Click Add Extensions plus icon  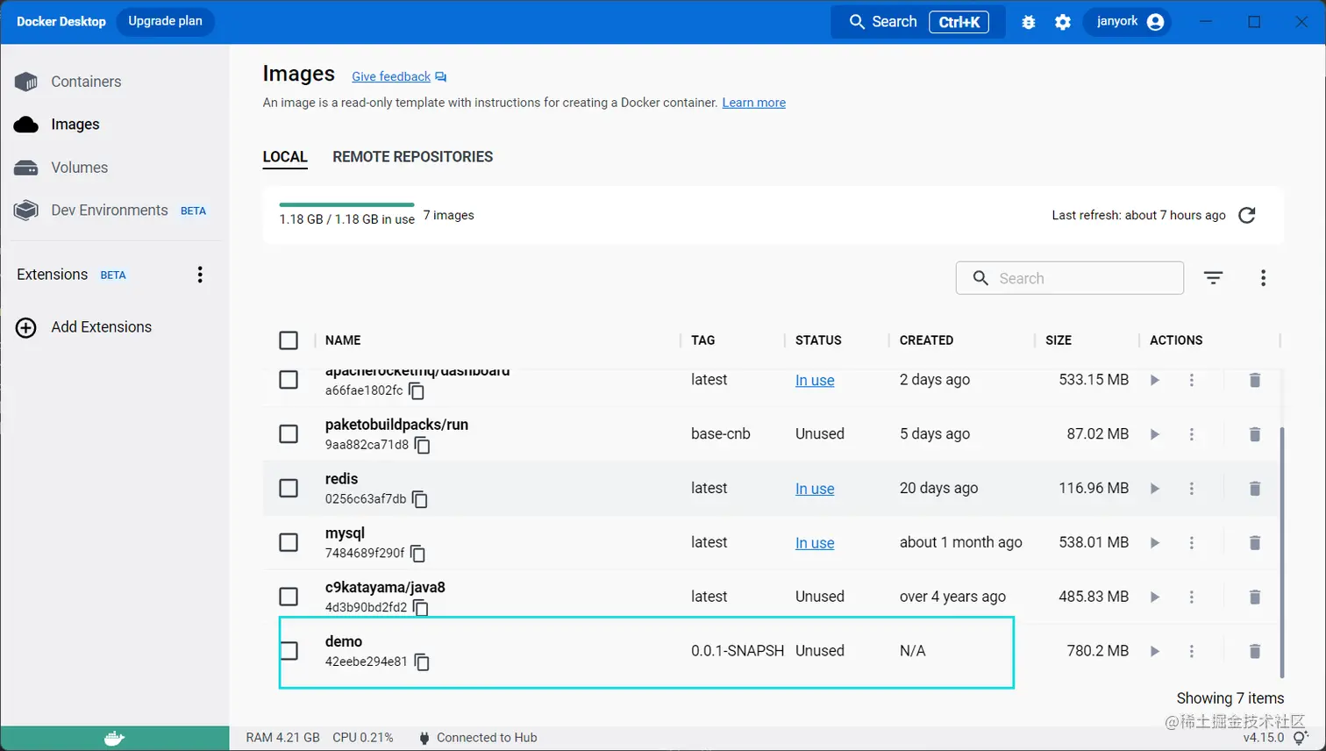coord(26,327)
